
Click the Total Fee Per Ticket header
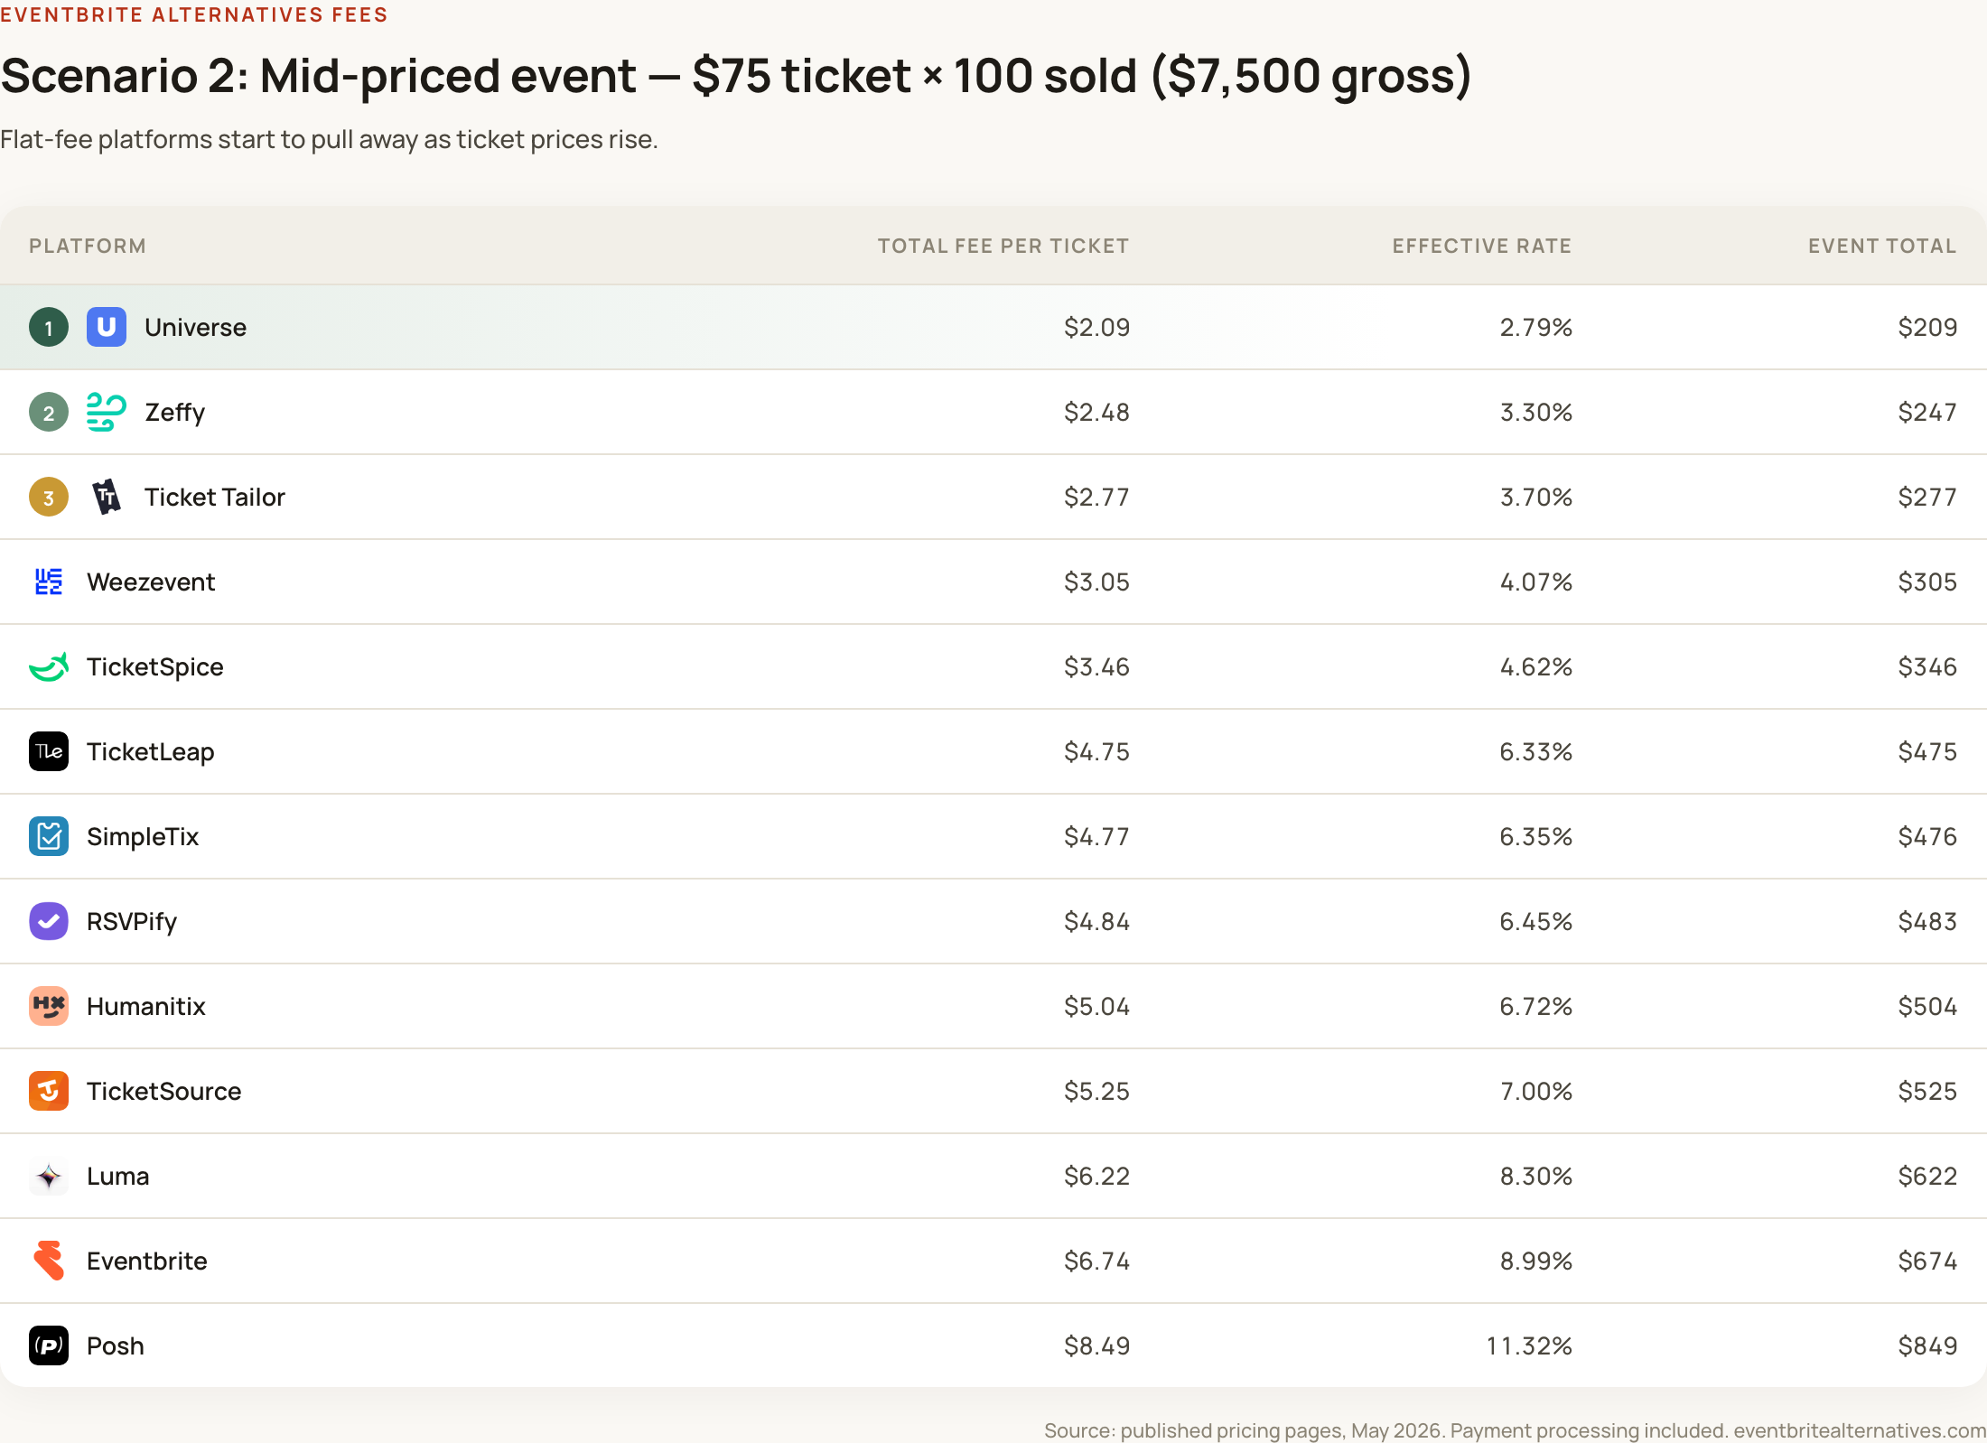pyautogui.click(x=1003, y=246)
